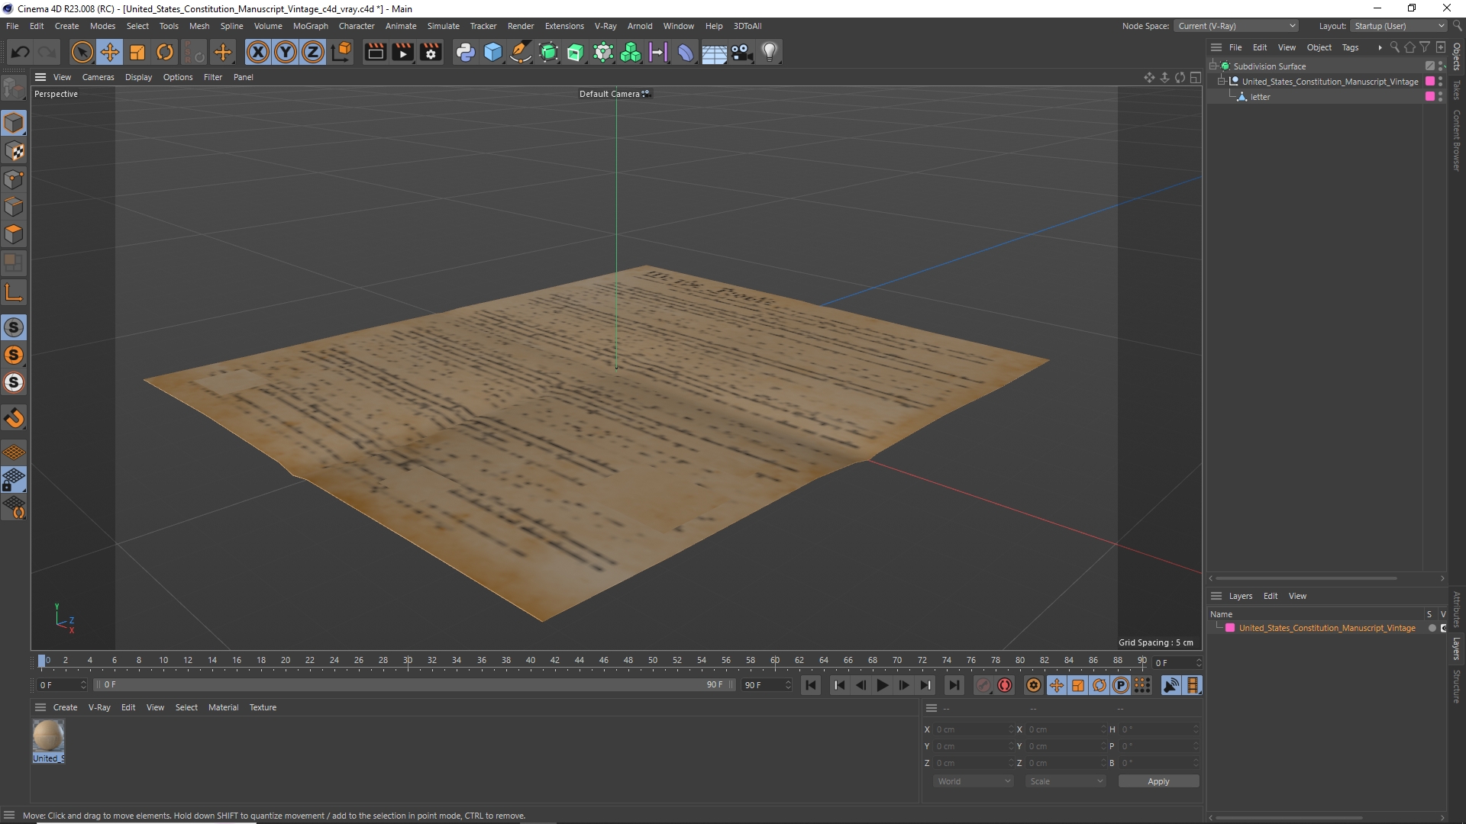This screenshot has width=1466, height=824.
Task: Add a Cube primitive object
Action: pos(493,52)
